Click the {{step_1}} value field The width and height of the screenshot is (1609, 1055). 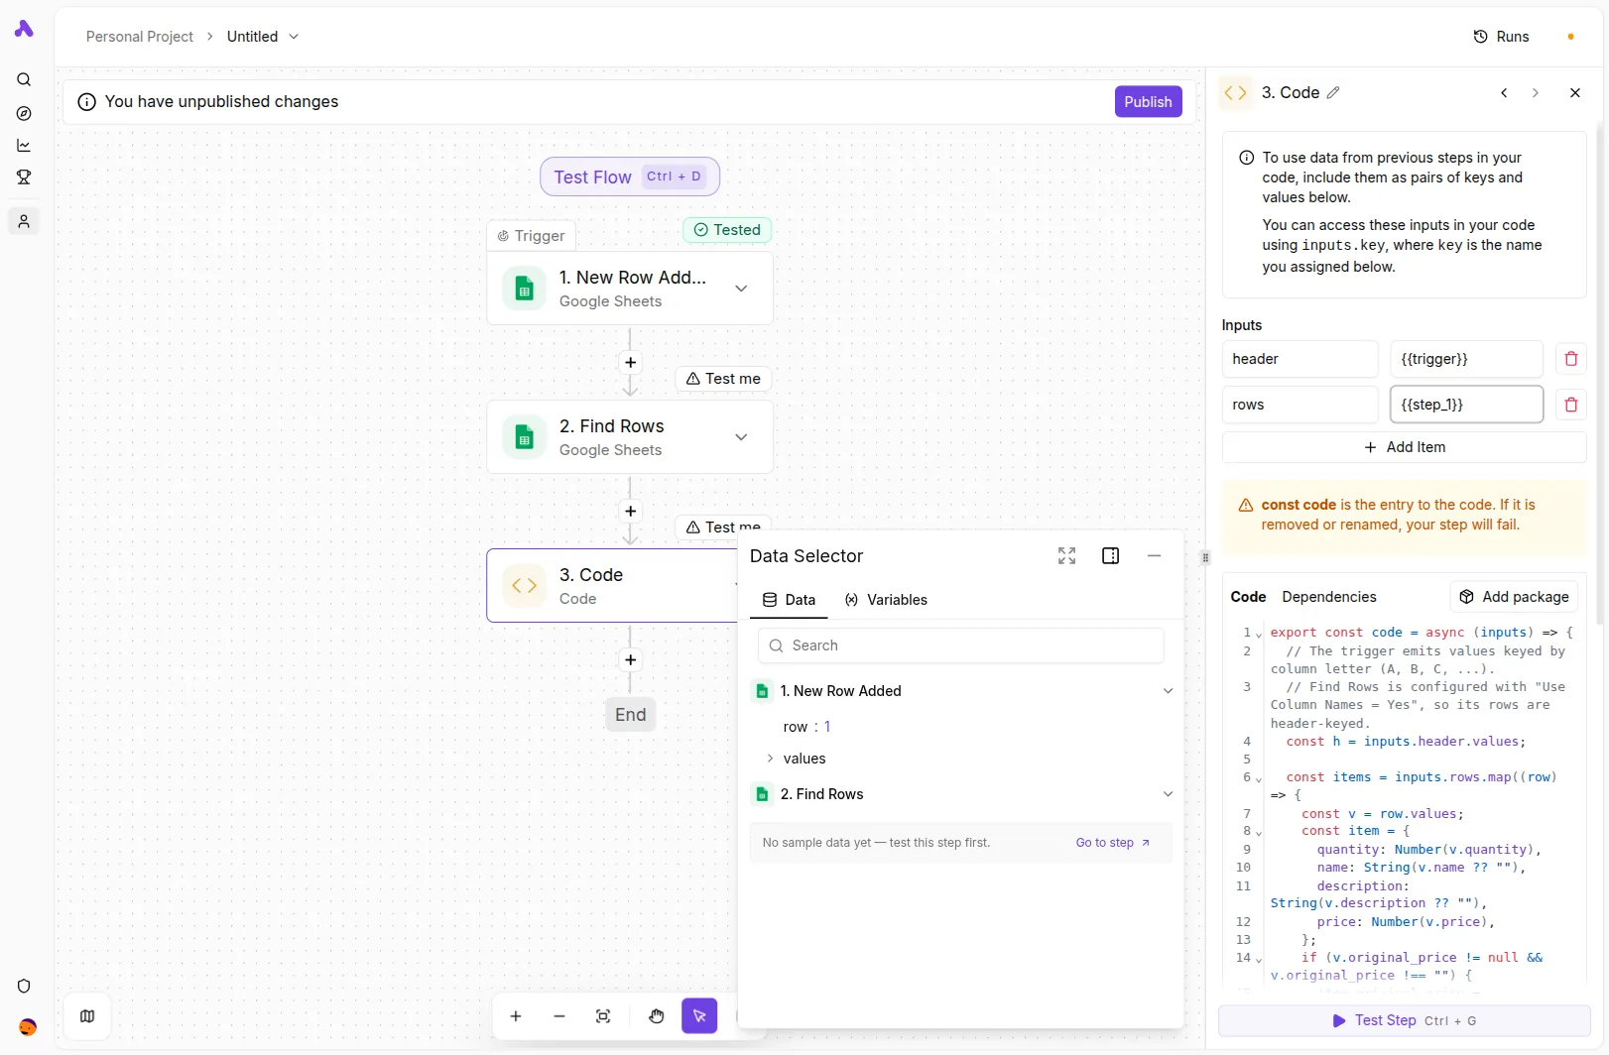point(1466,405)
